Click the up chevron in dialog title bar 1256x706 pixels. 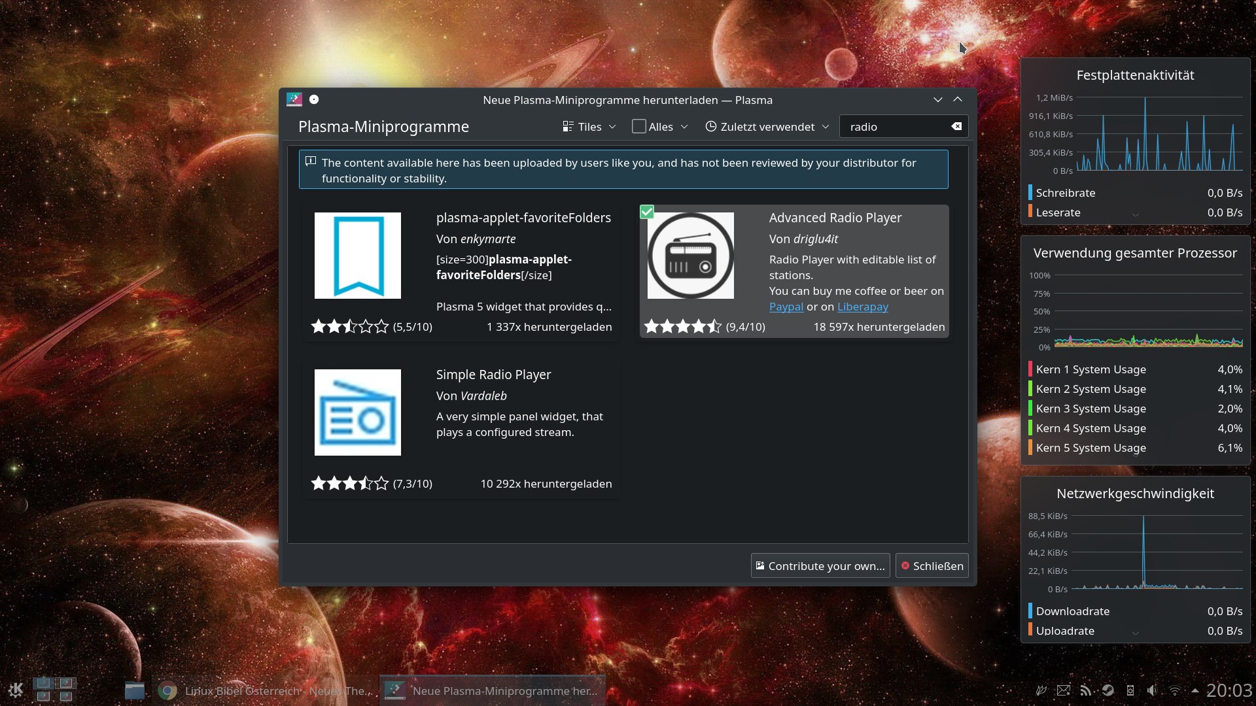958,99
